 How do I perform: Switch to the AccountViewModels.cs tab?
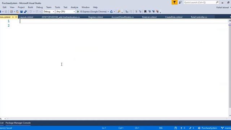coord(122,17)
